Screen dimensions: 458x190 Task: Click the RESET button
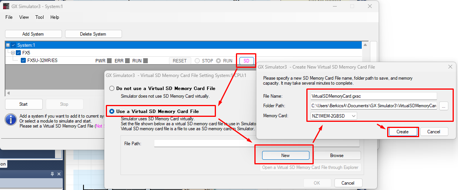click(180, 61)
